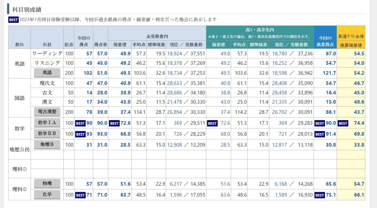Image resolution: width=377 pixels, height=208 pixels.
Task: Click BEST badge beside 数学ⅠA score 90
Action: (80, 123)
